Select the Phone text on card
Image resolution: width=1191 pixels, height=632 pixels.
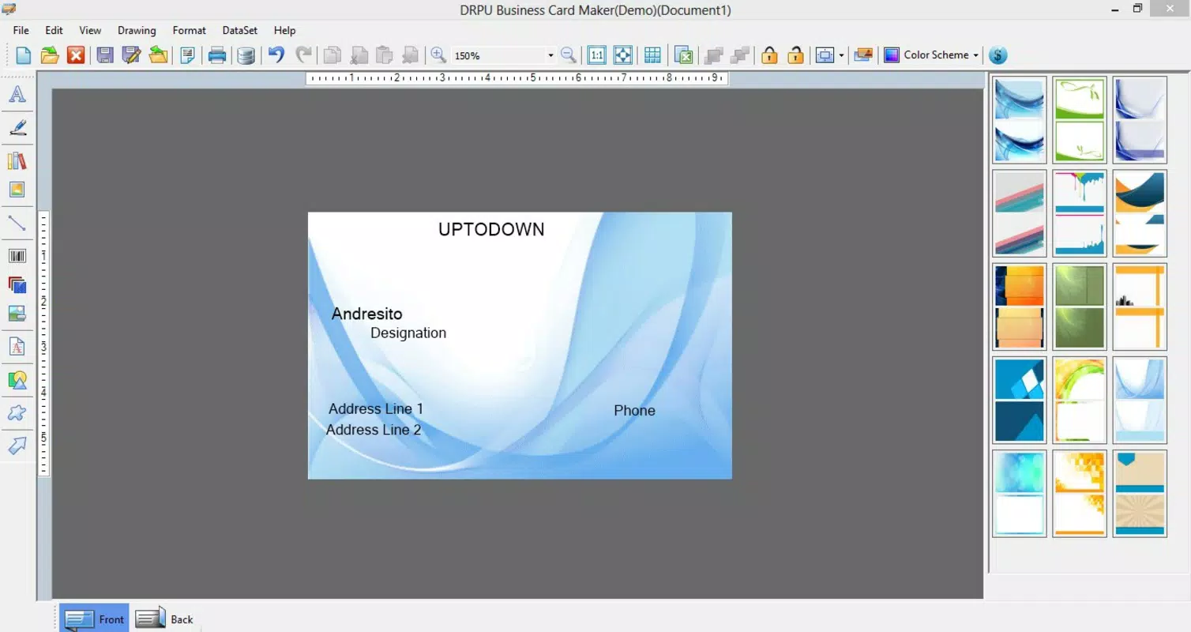[x=634, y=410]
